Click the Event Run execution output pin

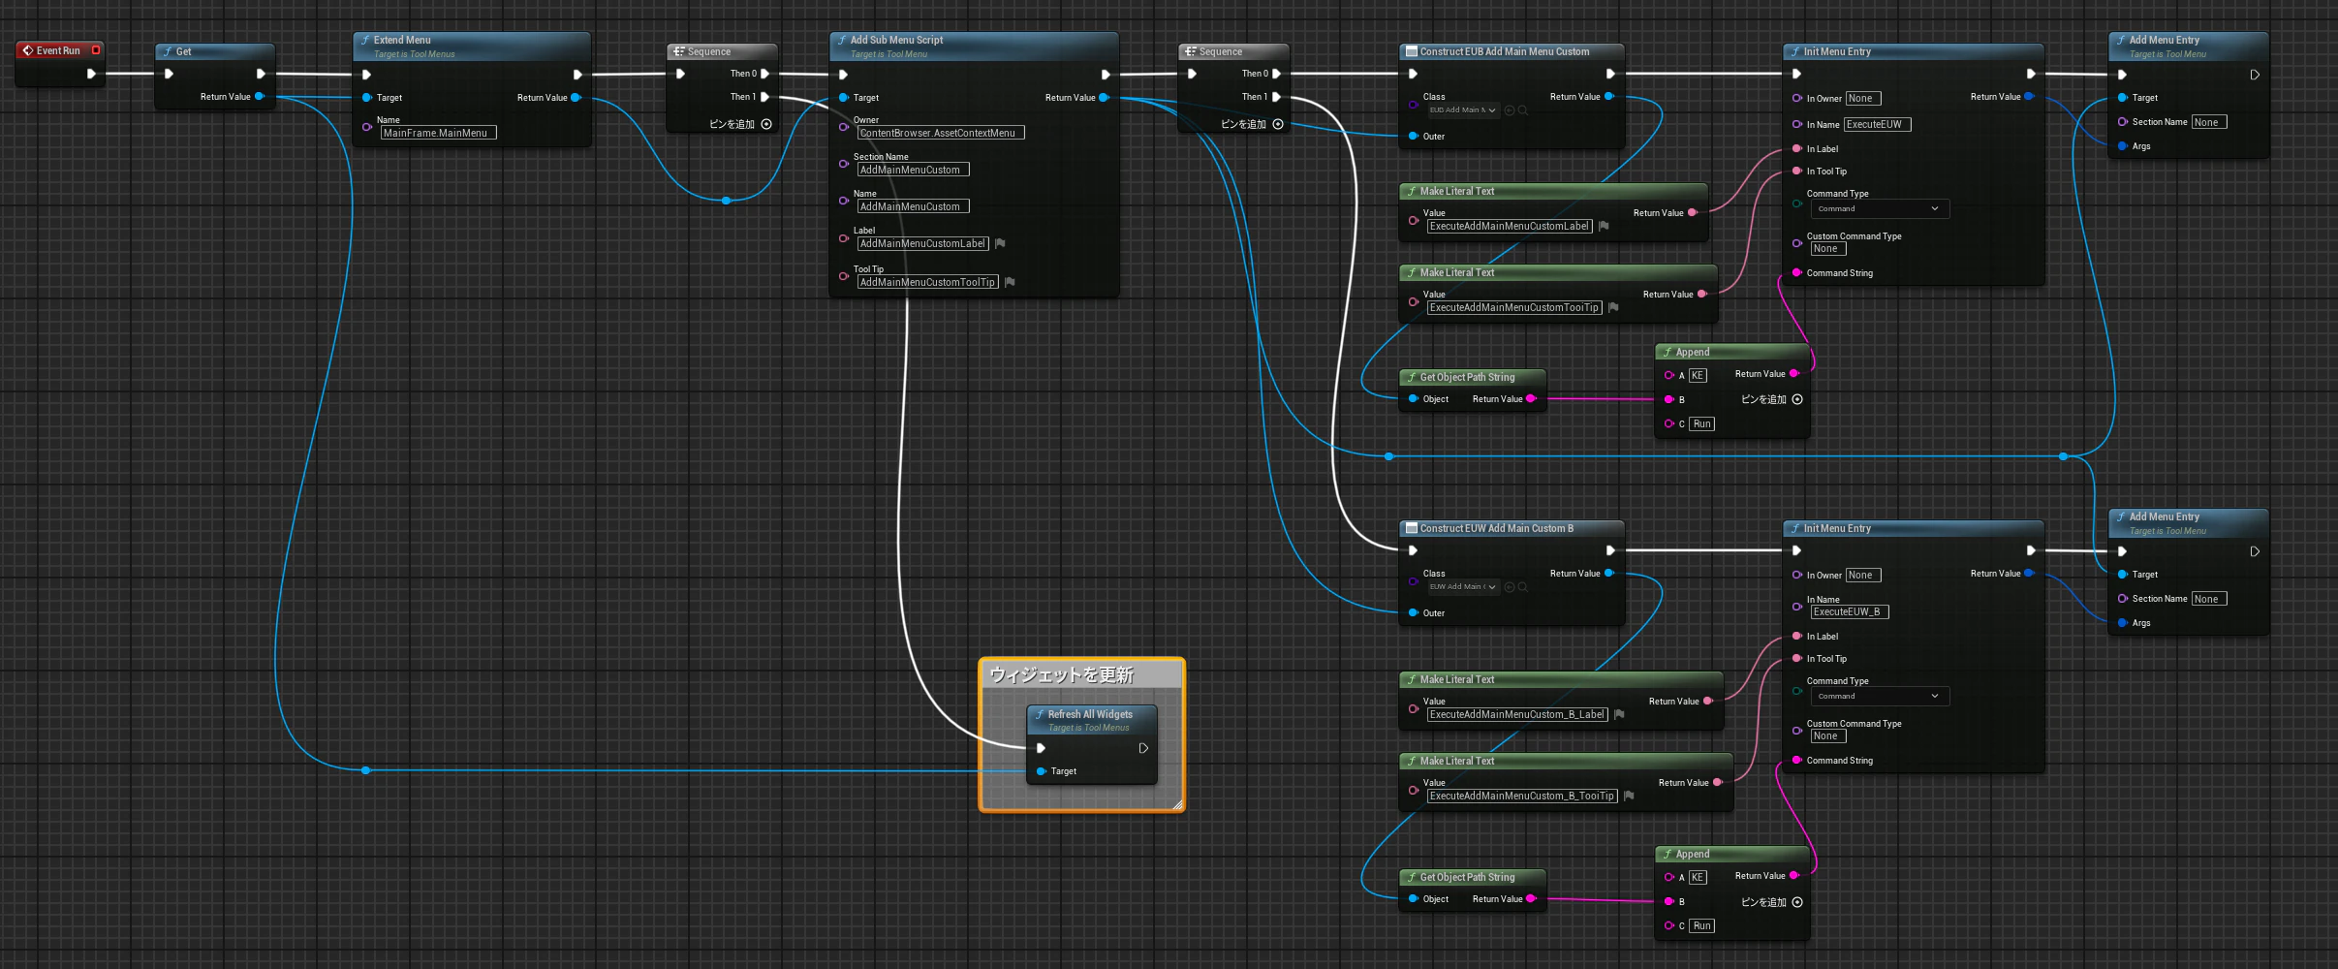point(91,74)
